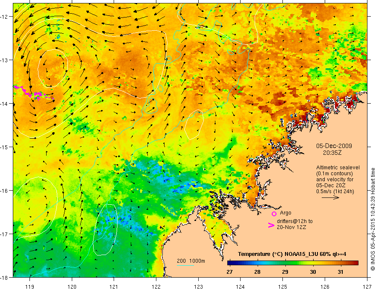The height and width of the screenshot is (290, 376).
Task: Click the '05-Dec 20Z' text line
Action: click(x=330, y=186)
